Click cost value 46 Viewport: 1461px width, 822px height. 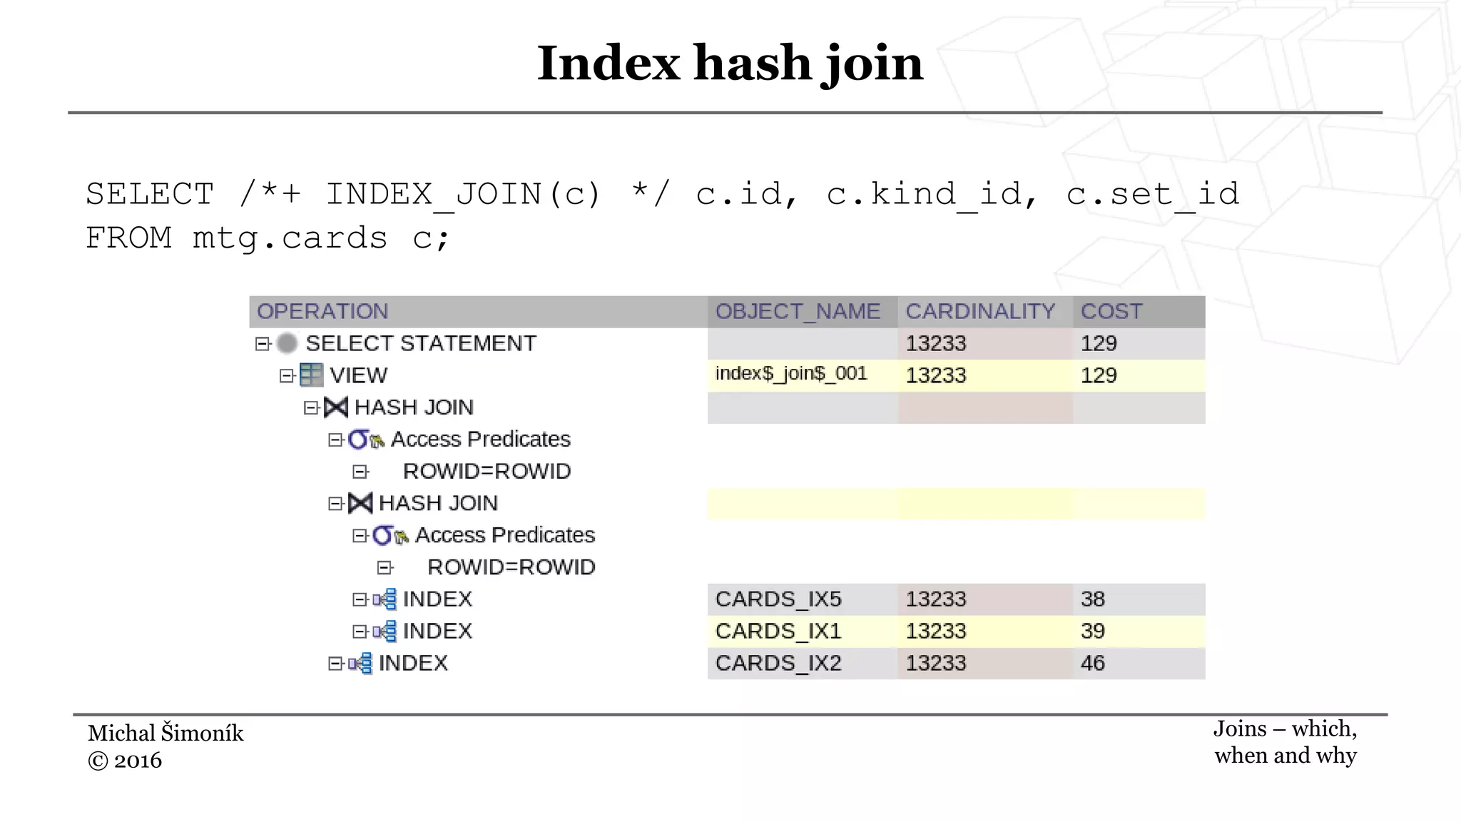click(1093, 664)
